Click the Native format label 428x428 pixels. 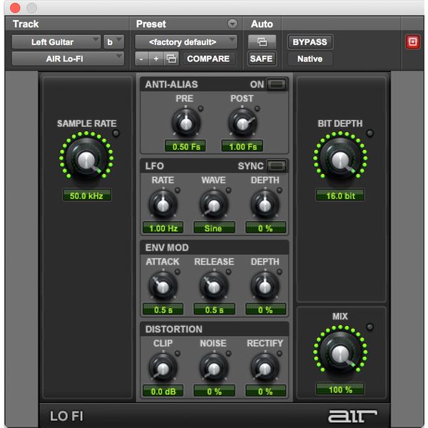point(310,58)
